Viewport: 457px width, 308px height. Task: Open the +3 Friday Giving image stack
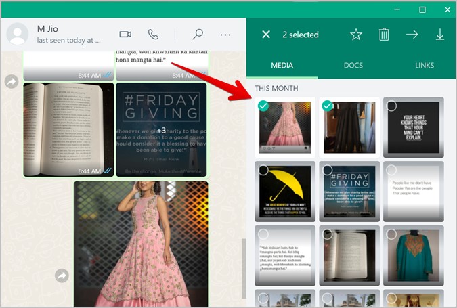[161, 130]
